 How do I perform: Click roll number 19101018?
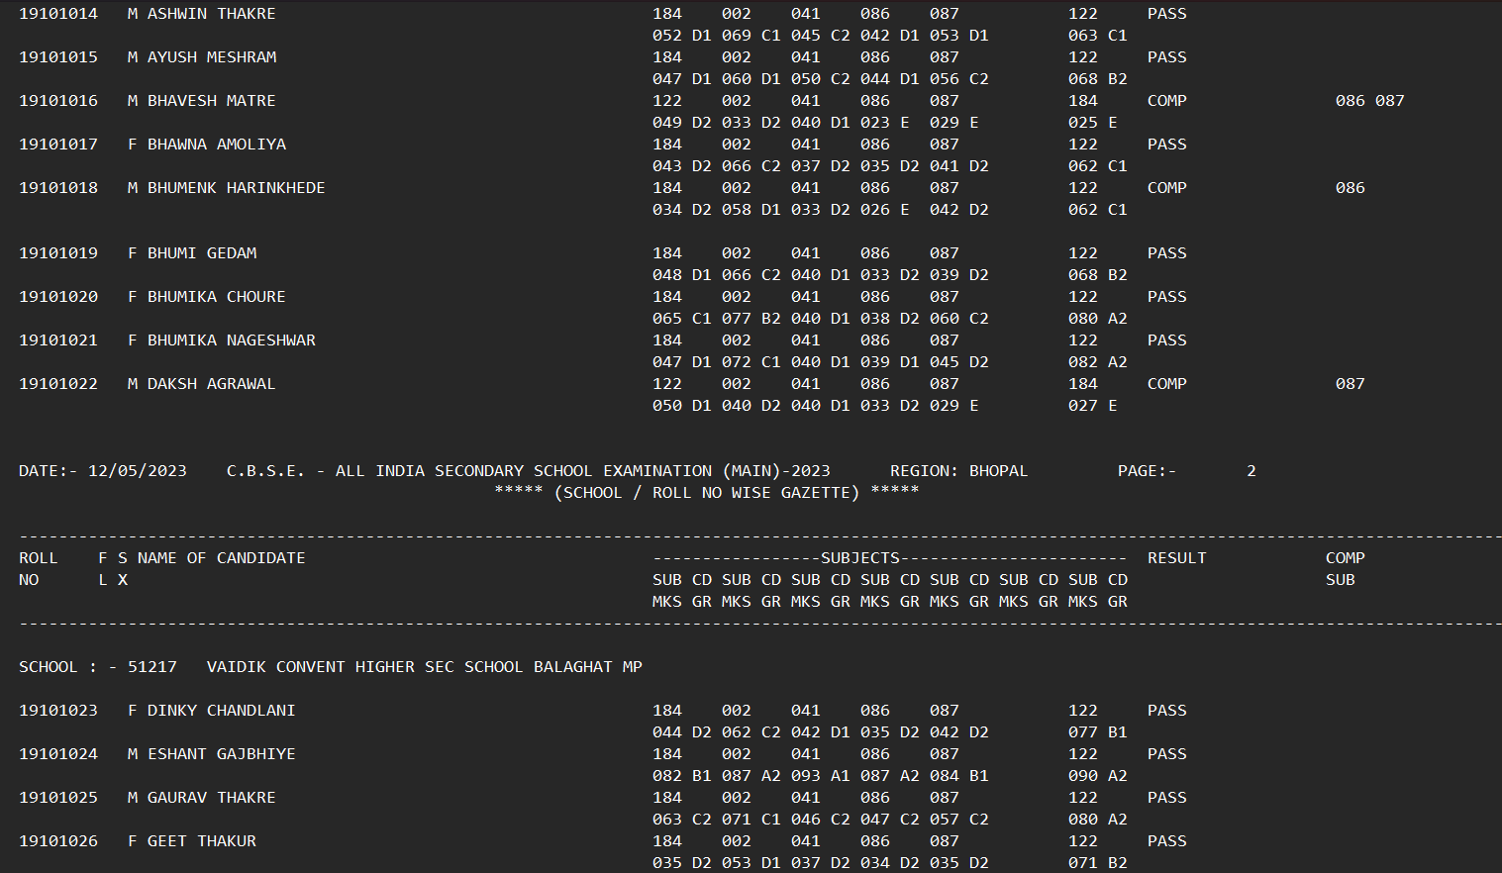[58, 188]
